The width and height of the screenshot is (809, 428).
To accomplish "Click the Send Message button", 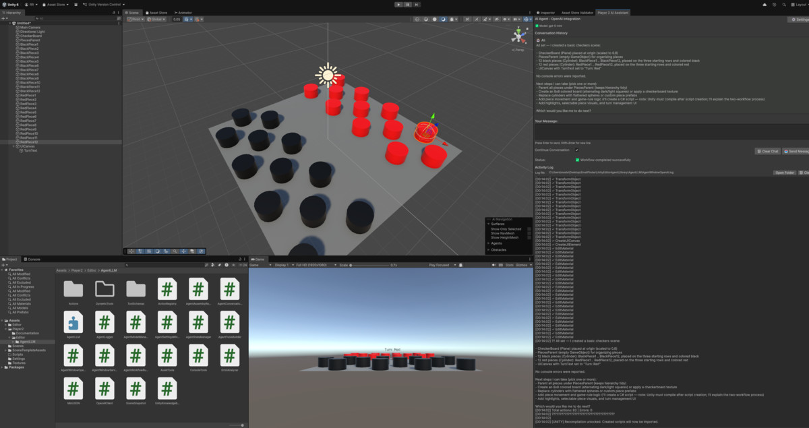I will [796, 151].
